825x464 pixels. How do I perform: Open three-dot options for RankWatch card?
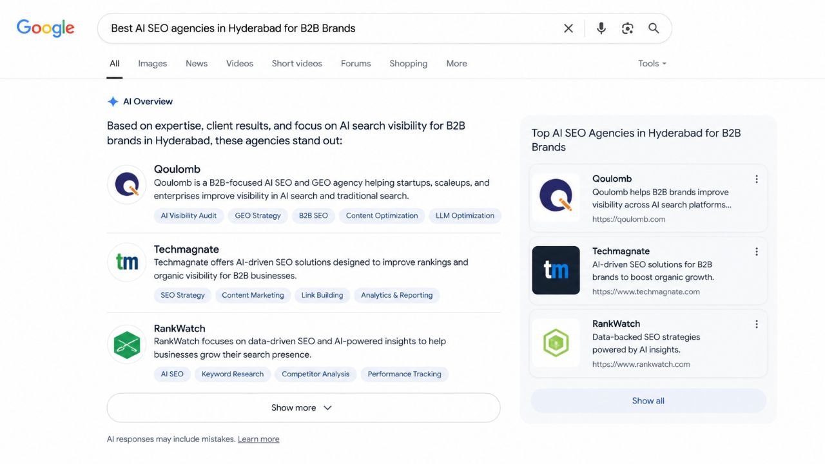(x=757, y=324)
